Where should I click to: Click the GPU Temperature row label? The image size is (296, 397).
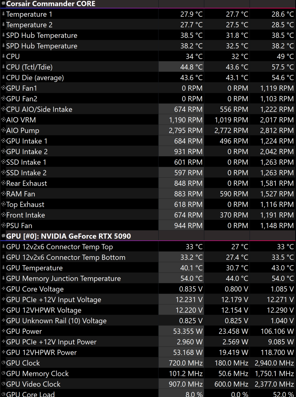(x=34, y=268)
